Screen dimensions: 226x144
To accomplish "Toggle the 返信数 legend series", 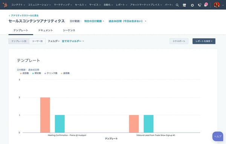I will [x=65, y=73].
